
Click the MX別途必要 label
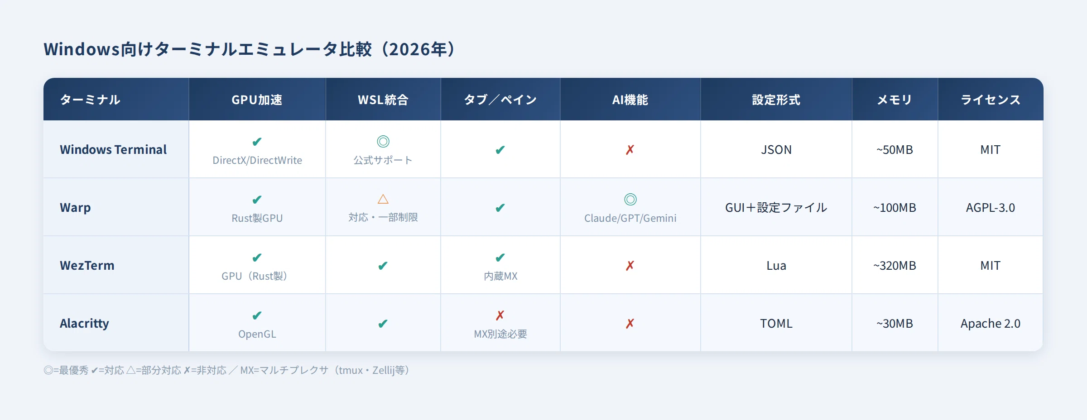coord(500,334)
